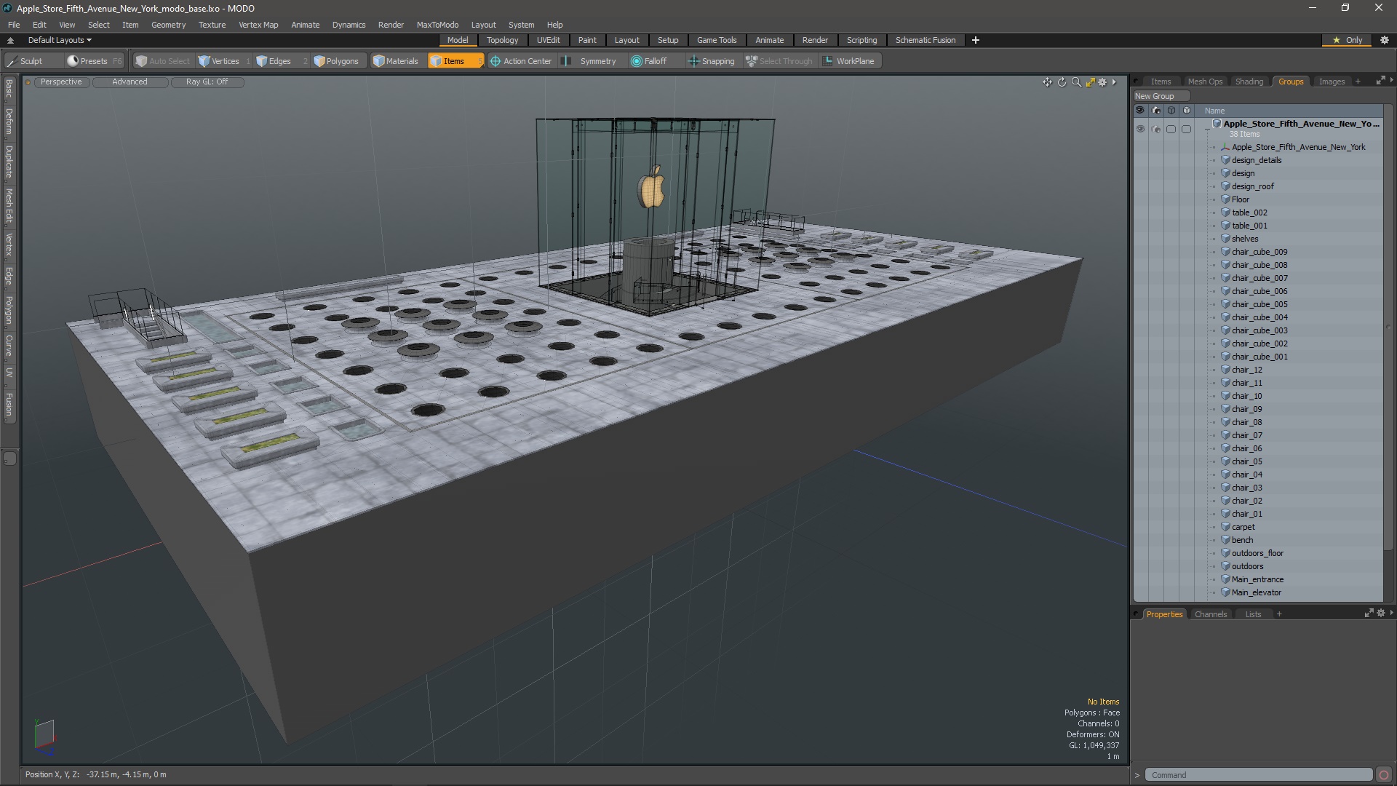
Task: Add a new layout tab with plus
Action: [x=975, y=40]
